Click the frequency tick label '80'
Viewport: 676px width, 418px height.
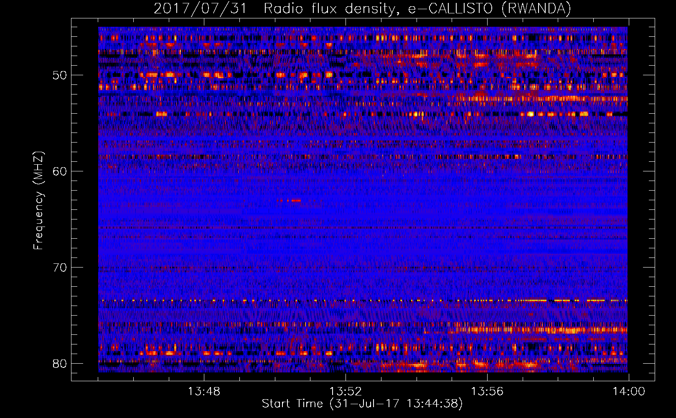[59, 364]
